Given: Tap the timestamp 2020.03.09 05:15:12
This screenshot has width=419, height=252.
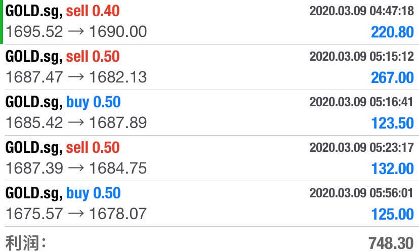Looking at the screenshot, I should pyautogui.click(x=361, y=56).
